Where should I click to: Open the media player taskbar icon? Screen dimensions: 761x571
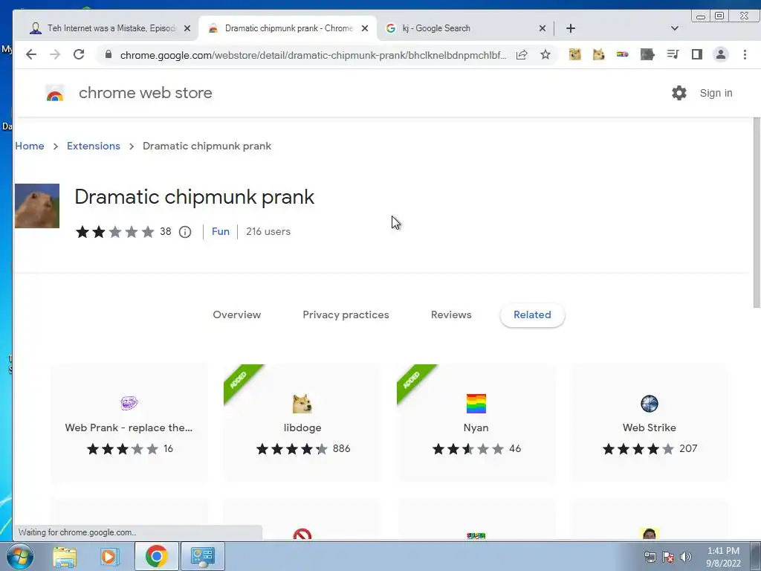point(110,556)
